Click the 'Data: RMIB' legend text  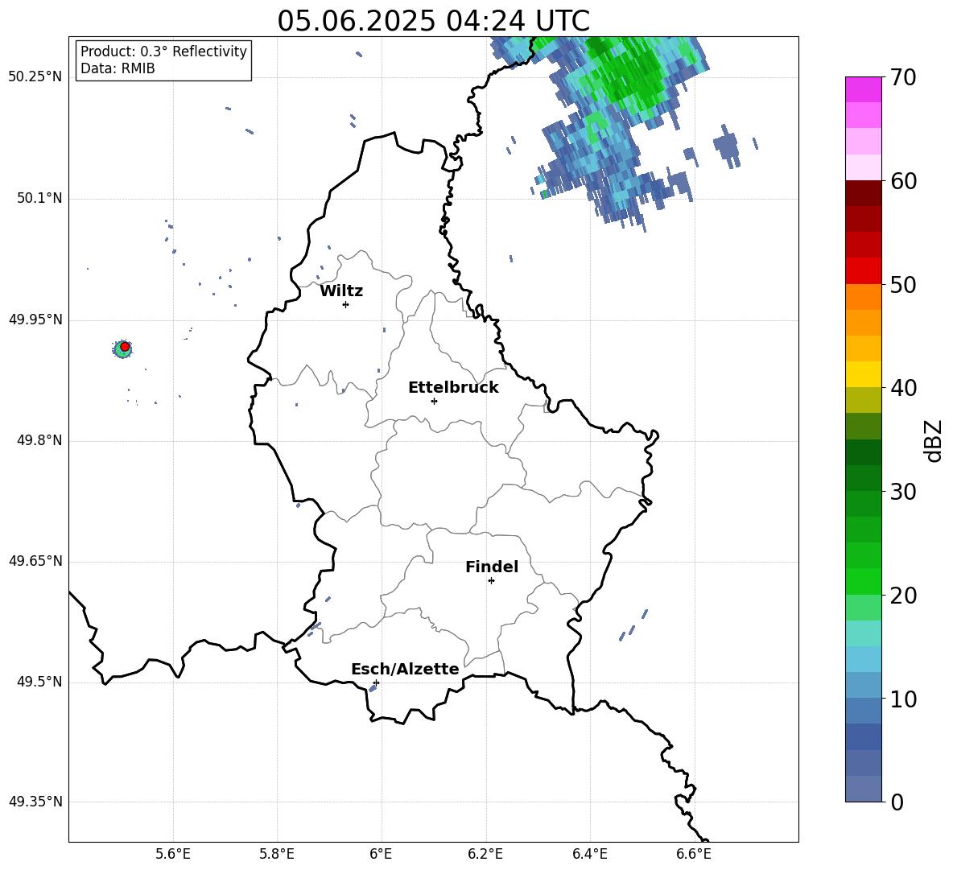coord(118,68)
